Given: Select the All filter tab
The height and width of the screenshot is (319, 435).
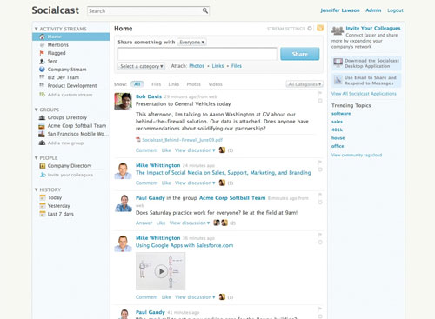Looking at the screenshot, I should click(x=137, y=84).
